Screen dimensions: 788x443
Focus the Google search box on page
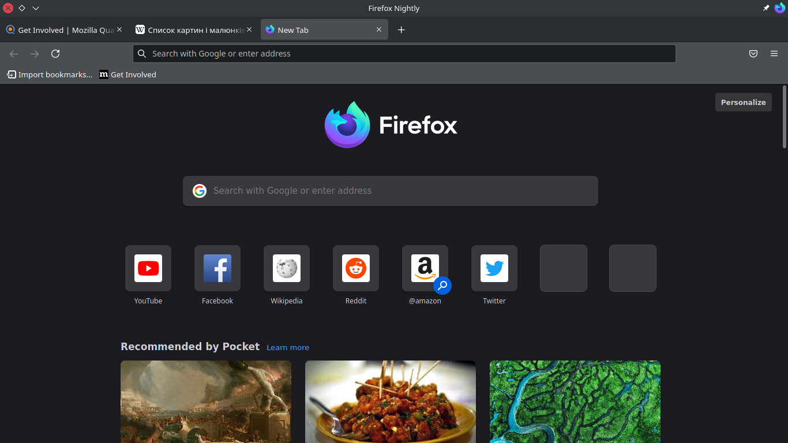tap(391, 191)
